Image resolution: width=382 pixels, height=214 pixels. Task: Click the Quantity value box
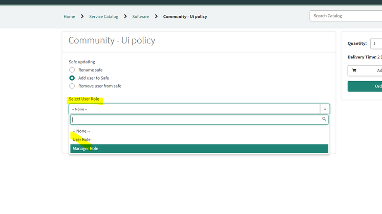(376, 44)
